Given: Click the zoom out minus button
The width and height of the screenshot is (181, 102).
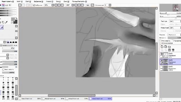Looking at the screenshot, I should click(x=56, y=5).
